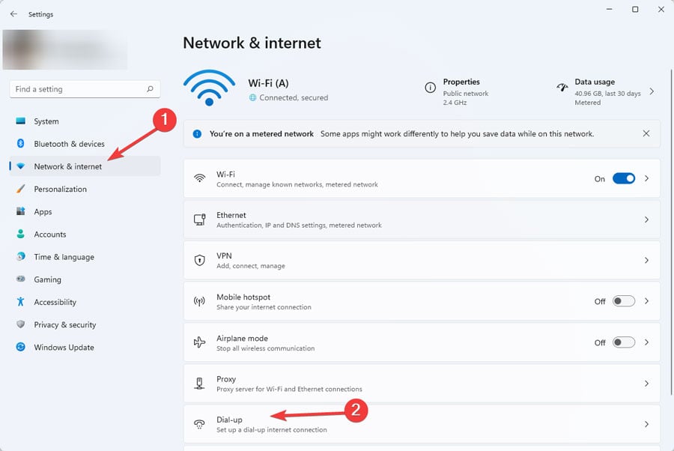Select Privacy & security in sidebar
The height and width of the screenshot is (451, 674).
point(64,325)
